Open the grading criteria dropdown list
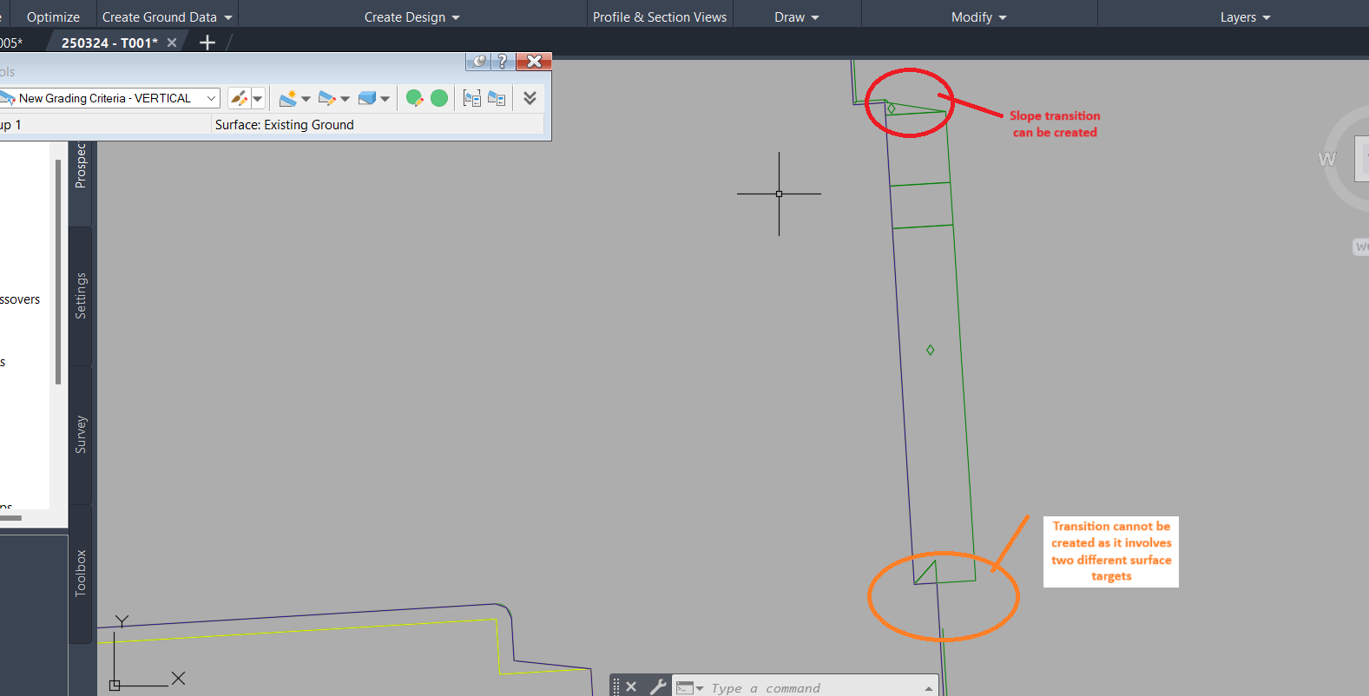This screenshot has width=1369, height=696. click(211, 98)
